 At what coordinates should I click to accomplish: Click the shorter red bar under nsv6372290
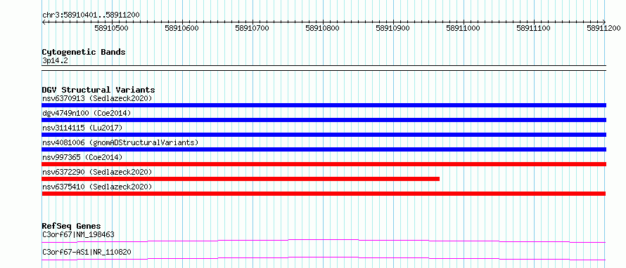(241, 179)
